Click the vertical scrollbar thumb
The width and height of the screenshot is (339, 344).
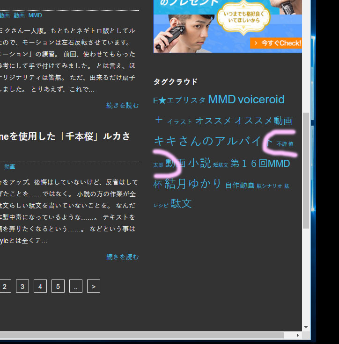click(306, 171)
